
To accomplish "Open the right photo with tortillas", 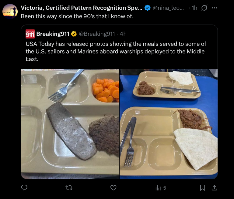I will [169, 124].
